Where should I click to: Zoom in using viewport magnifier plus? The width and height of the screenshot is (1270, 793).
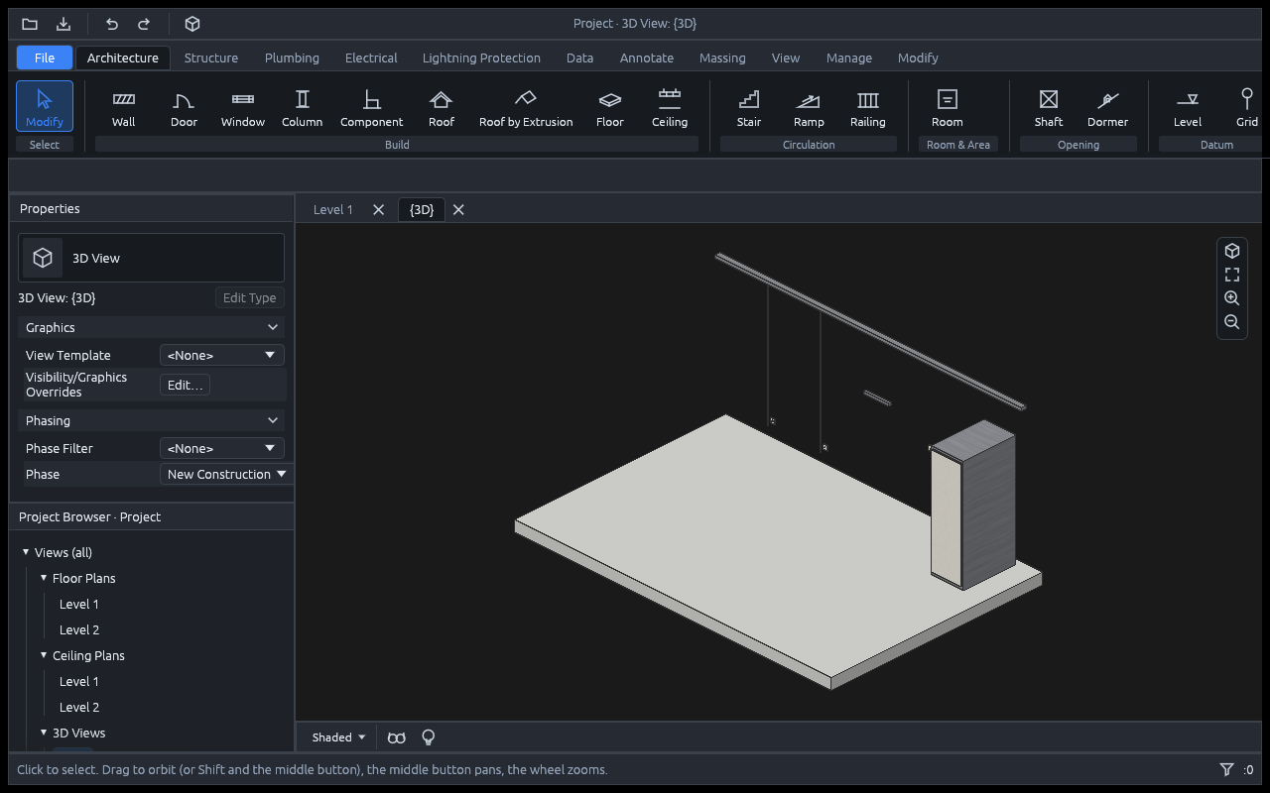coord(1232,298)
